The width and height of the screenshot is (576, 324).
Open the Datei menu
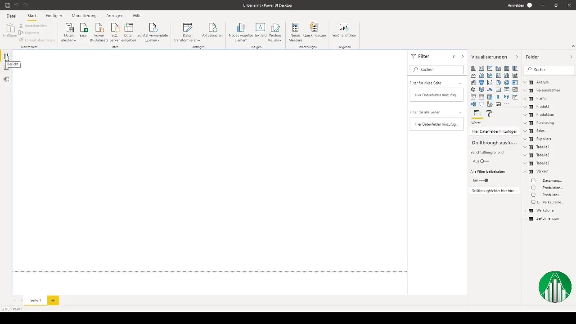pos(11,16)
